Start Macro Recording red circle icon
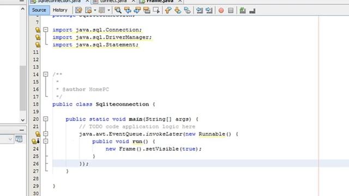 [221, 10]
